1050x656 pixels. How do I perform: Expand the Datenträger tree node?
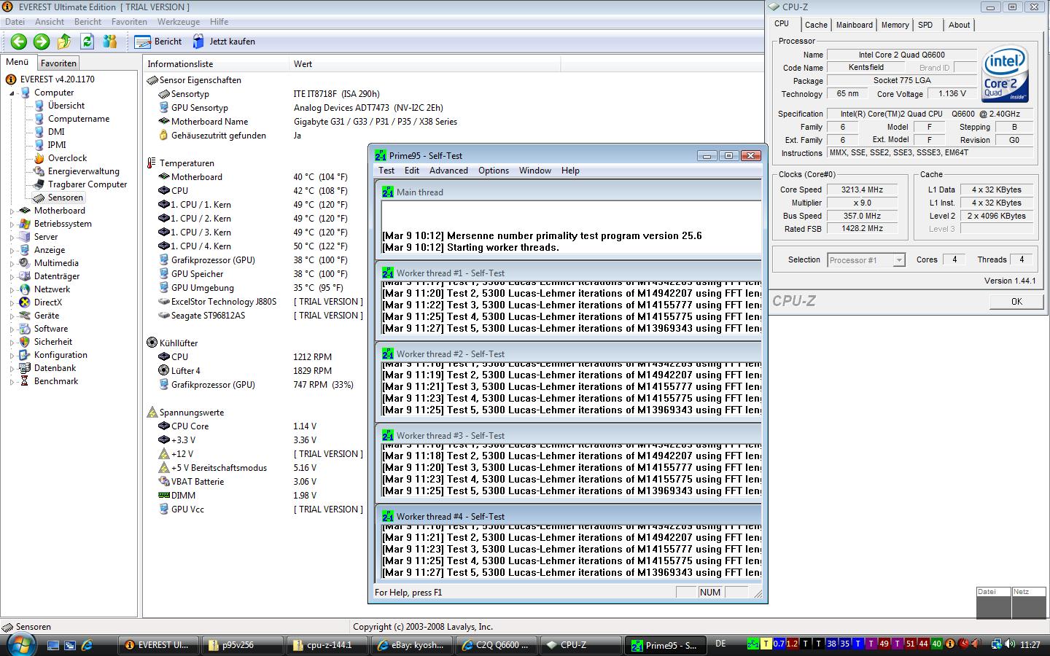click(12, 277)
